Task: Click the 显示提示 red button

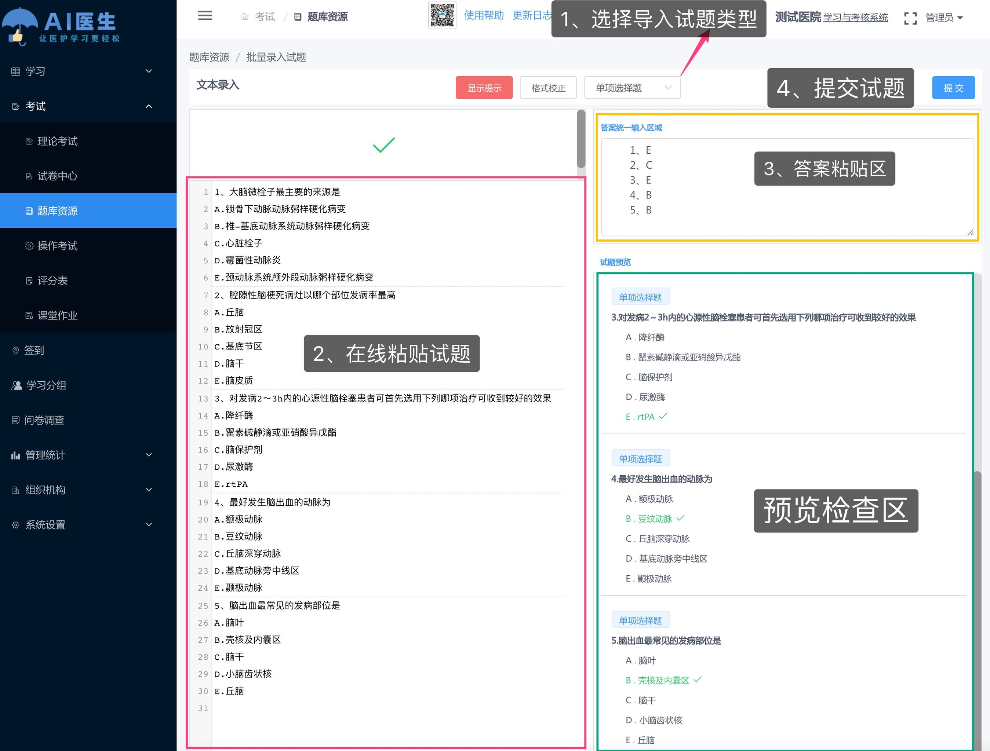Action: coord(484,88)
